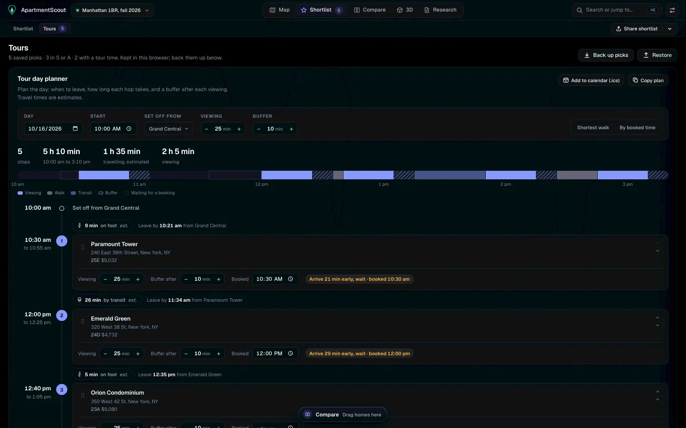Grab the Paramount Tower drag handle

[83, 247]
